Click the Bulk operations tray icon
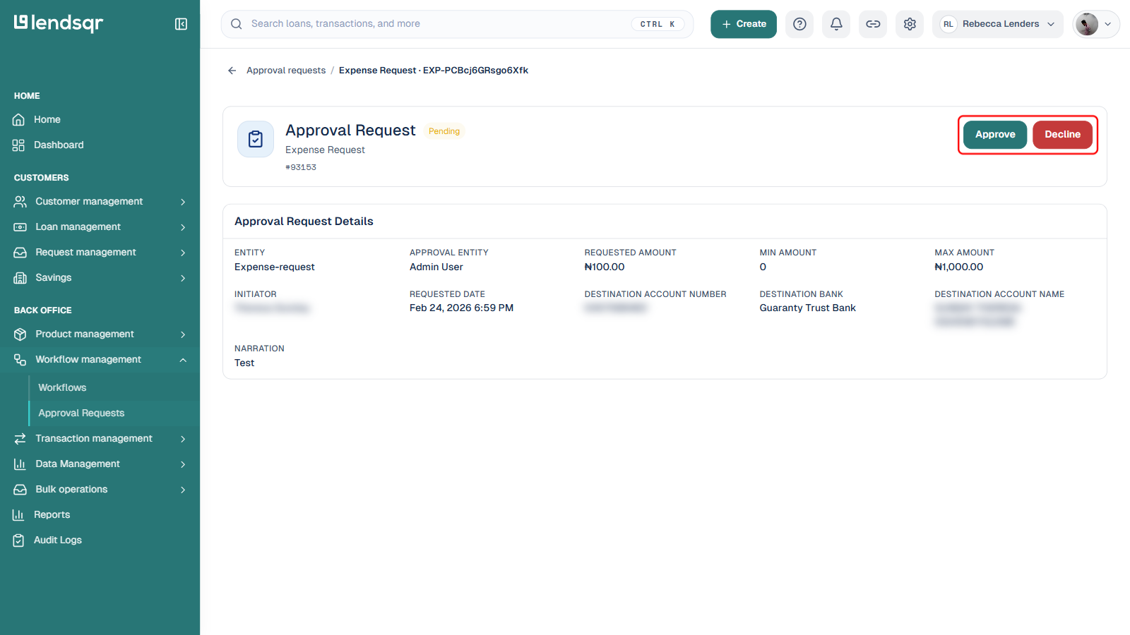Viewport: 1130px width, 635px height. pyautogui.click(x=20, y=490)
